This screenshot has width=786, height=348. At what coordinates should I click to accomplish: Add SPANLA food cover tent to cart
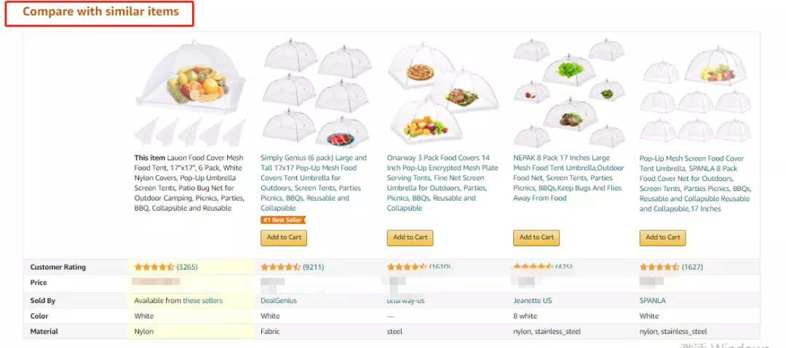coord(663,238)
